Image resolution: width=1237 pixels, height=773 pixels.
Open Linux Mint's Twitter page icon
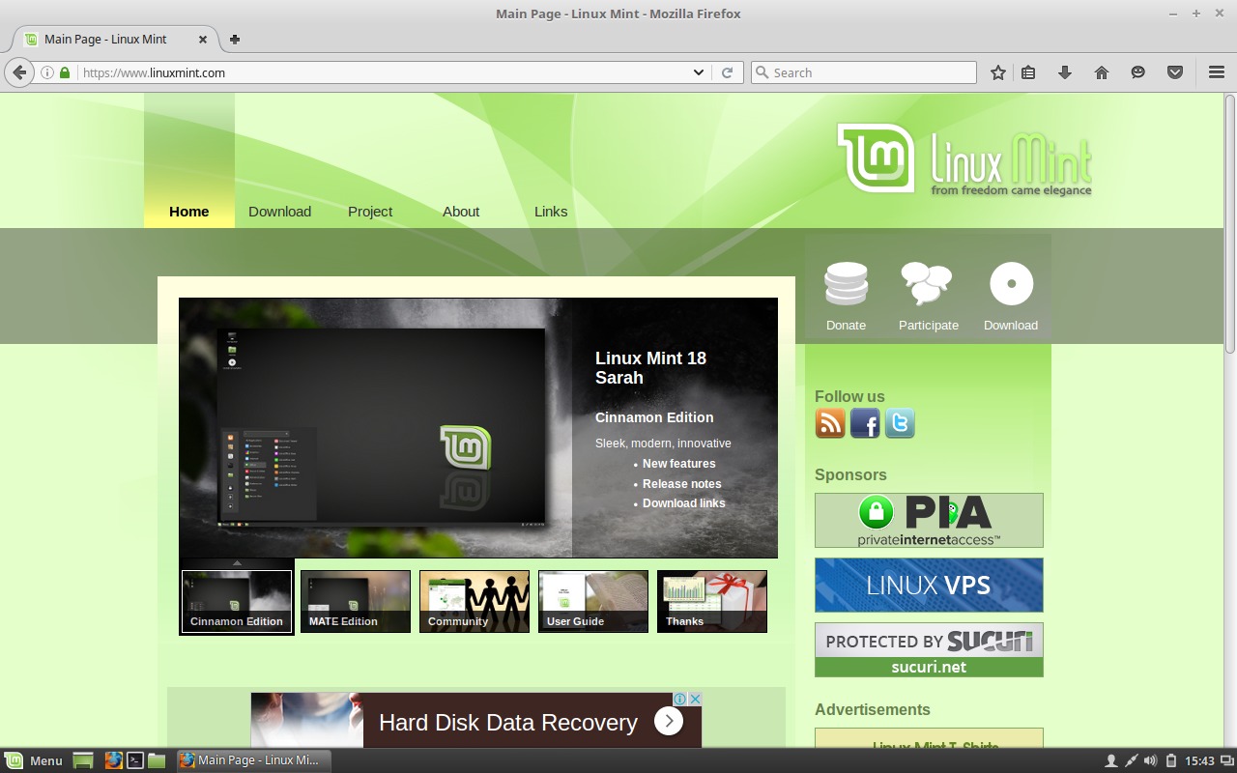click(899, 422)
